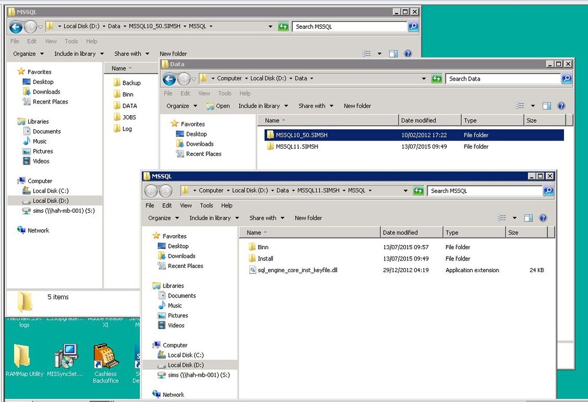Click New folder in front MSSQL window
This screenshot has height=402, width=588.
[x=308, y=218]
